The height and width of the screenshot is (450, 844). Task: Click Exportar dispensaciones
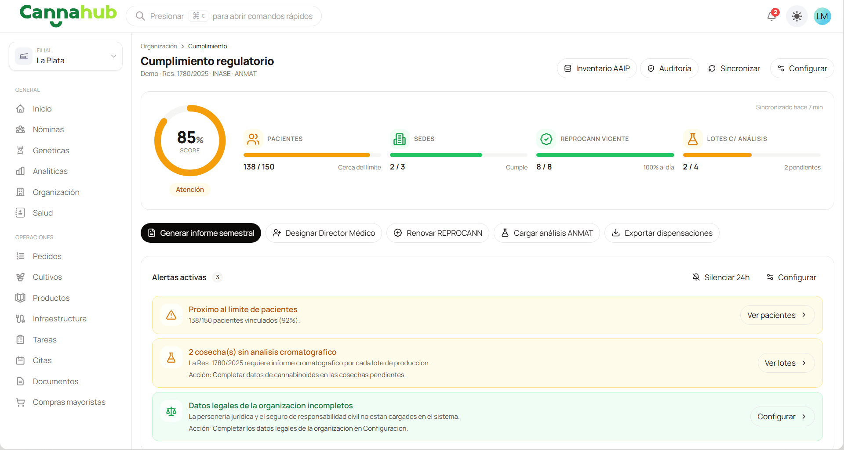[662, 233]
